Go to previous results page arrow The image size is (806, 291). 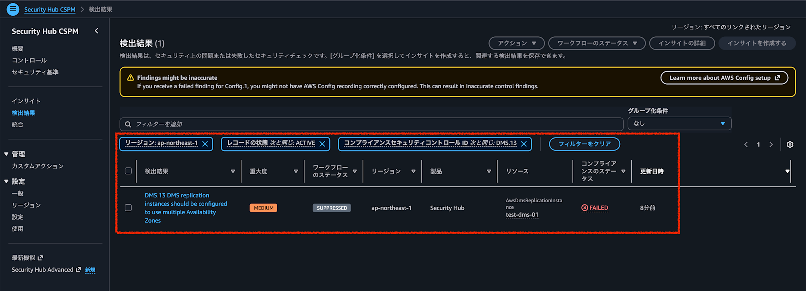tap(746, 144)
